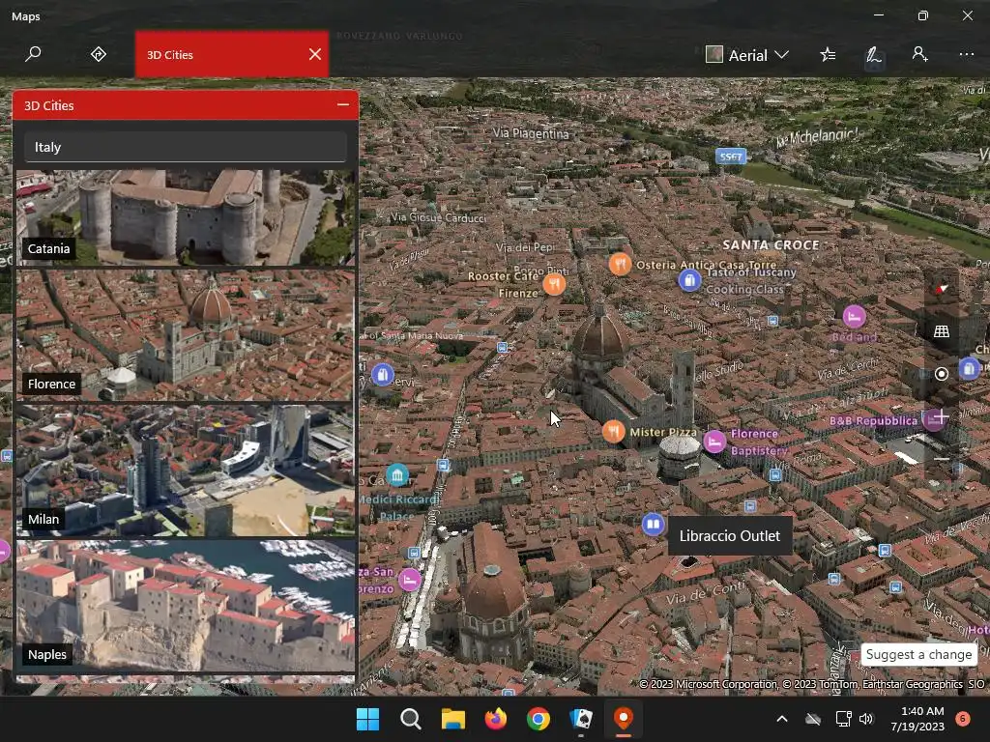This screenshot has height=742, width=990.
Task: Open the Search icon in Maps toolbar
Action: point(33,54)
